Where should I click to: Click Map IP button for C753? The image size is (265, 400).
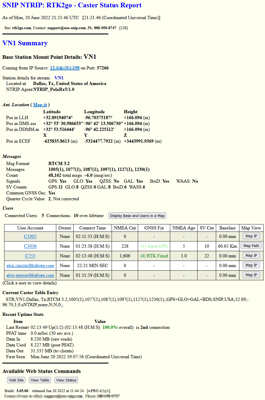[x=251, y=256]
